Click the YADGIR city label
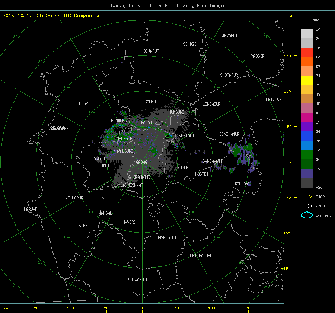 [x=258, y=56]
